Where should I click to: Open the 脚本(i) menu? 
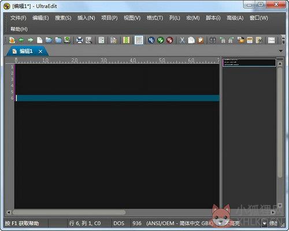213,18
